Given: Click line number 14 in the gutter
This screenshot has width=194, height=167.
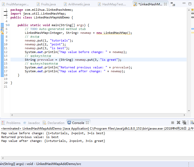Looking at the screenshot, I should tap(6, 60).
